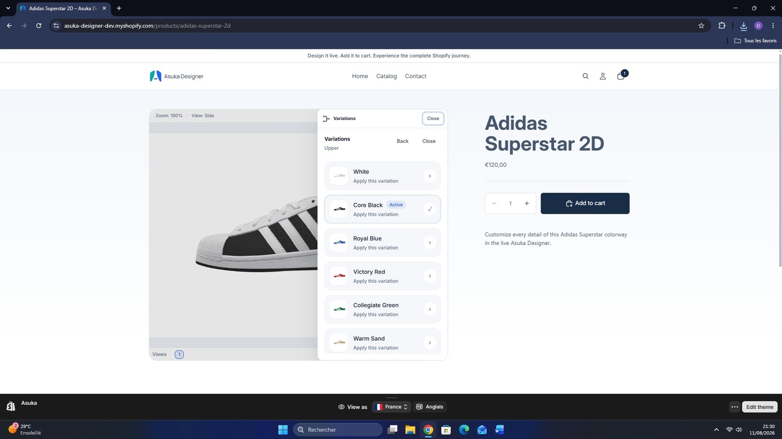Screen dimensions: 782x439
Task: Add the product to cart
Action: pyautogui.click(x=585, y=203)
